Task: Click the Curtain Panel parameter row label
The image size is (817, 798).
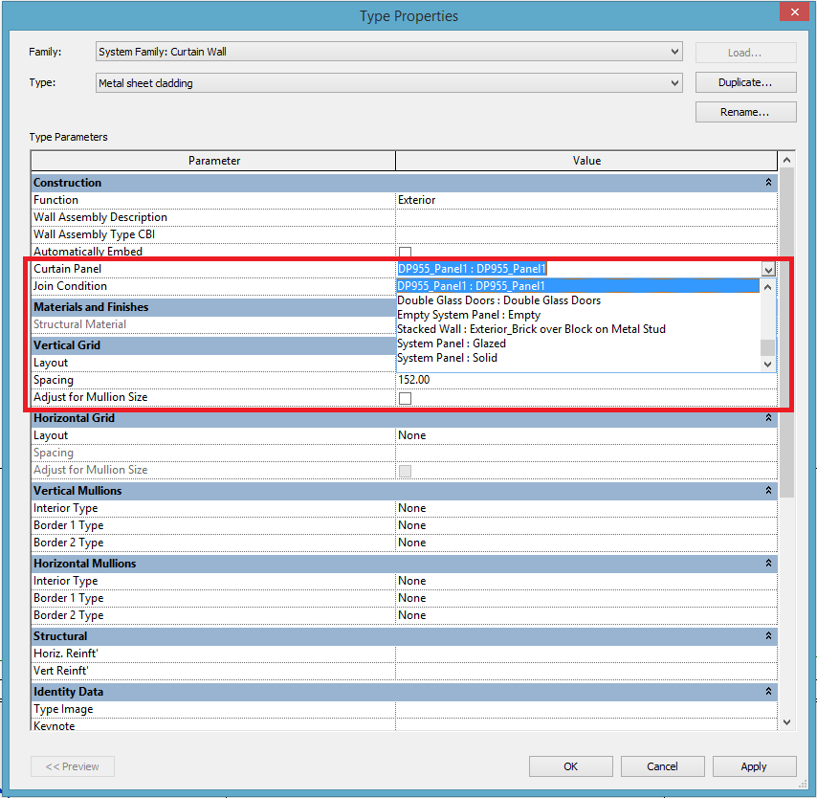Action: [67, 269]
